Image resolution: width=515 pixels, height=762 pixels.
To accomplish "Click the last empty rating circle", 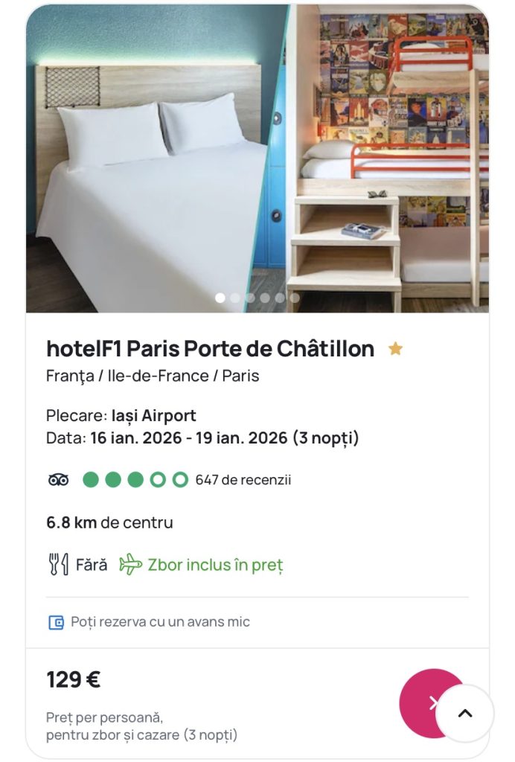I will click(180, 480).
